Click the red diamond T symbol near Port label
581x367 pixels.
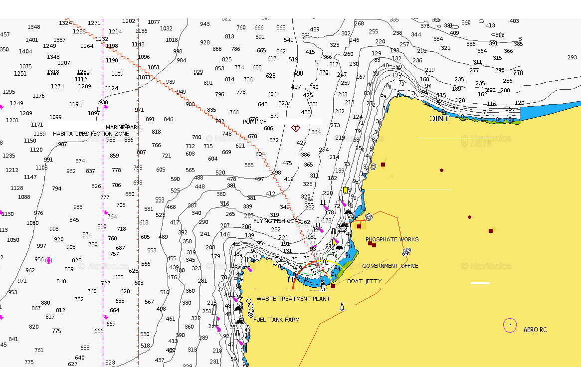(295, 128)
